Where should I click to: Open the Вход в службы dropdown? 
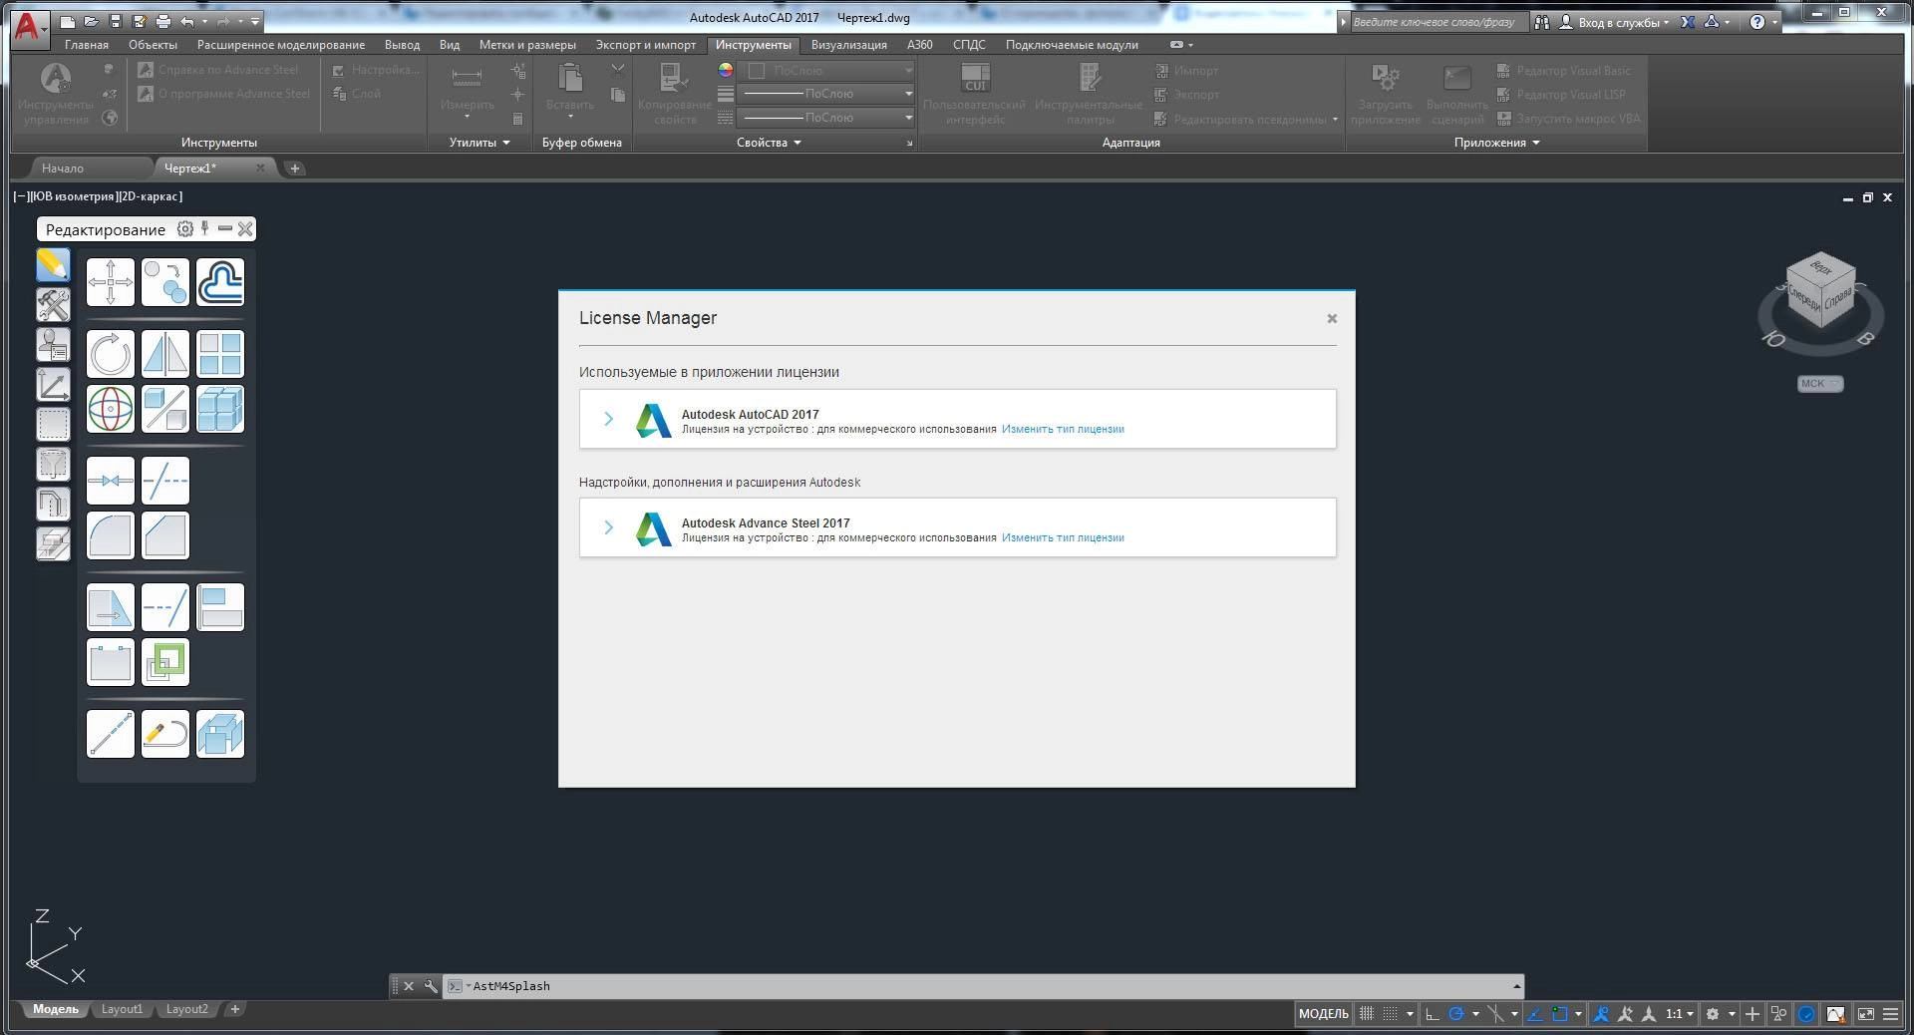pos(1623,22)
